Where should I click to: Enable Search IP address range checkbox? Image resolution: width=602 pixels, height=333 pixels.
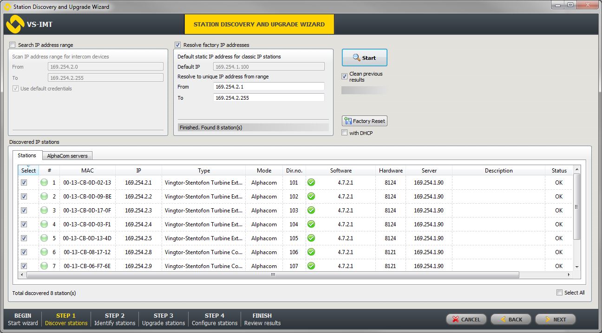(x=13, y=45)
